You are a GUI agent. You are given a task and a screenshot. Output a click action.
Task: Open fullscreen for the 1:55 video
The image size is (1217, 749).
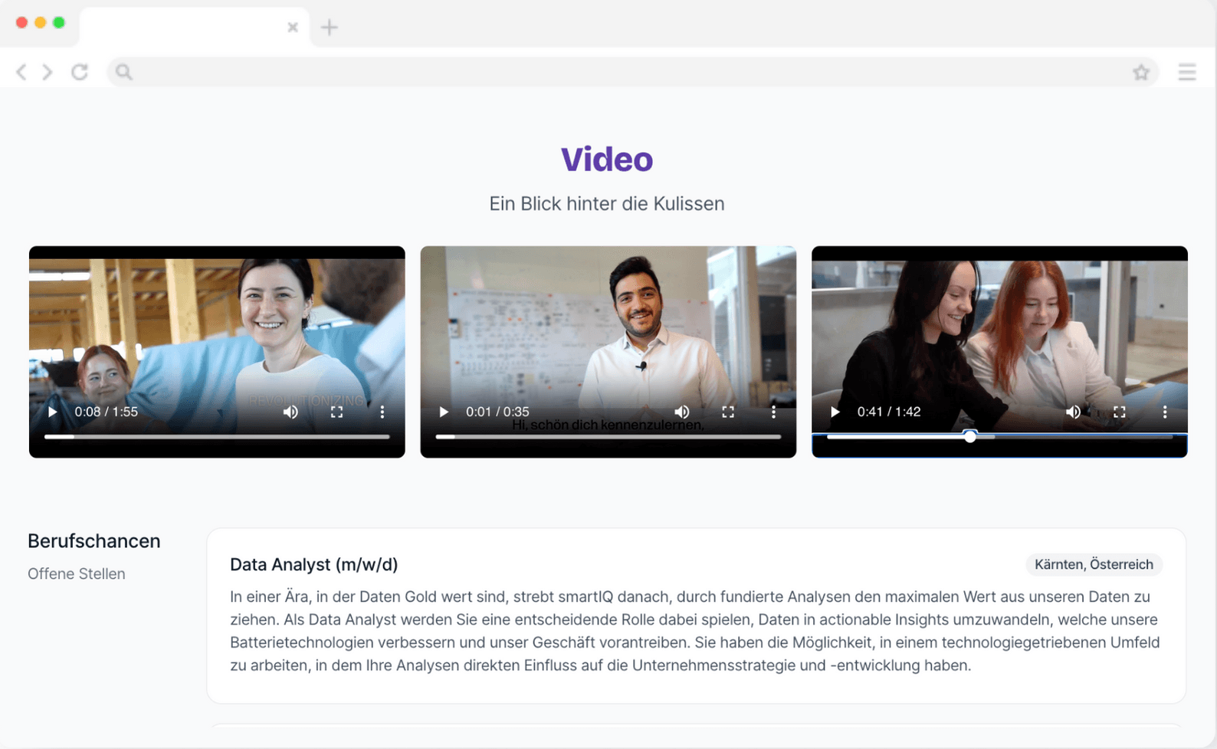pos(336,412)
